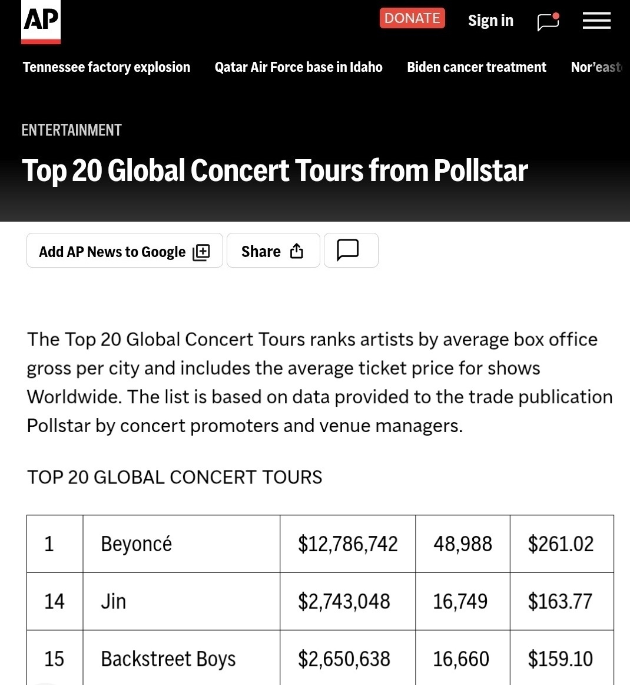Select Biden cancer treatment topic
Image resolution: width=630 pixels, height=685 pixels.
point(476,67)
